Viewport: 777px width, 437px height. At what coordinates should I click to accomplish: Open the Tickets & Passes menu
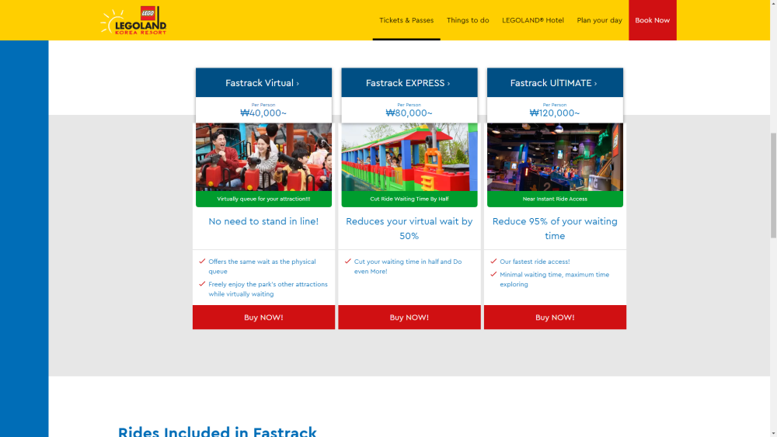[406, 20]
